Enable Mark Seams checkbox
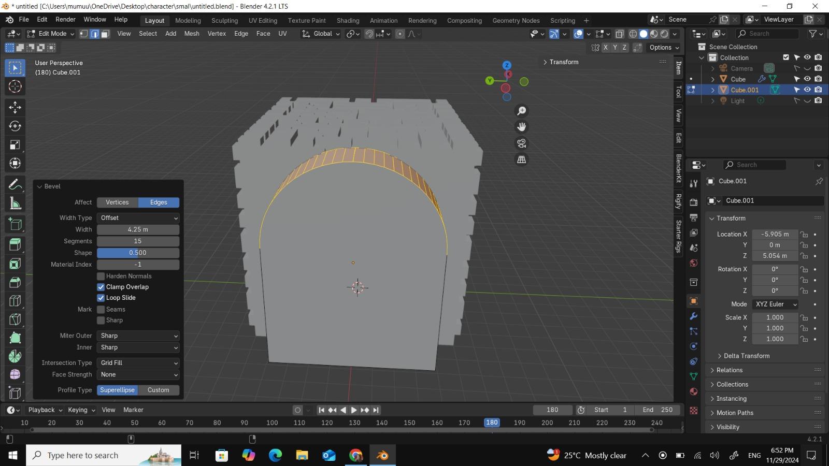 (101, 309)
